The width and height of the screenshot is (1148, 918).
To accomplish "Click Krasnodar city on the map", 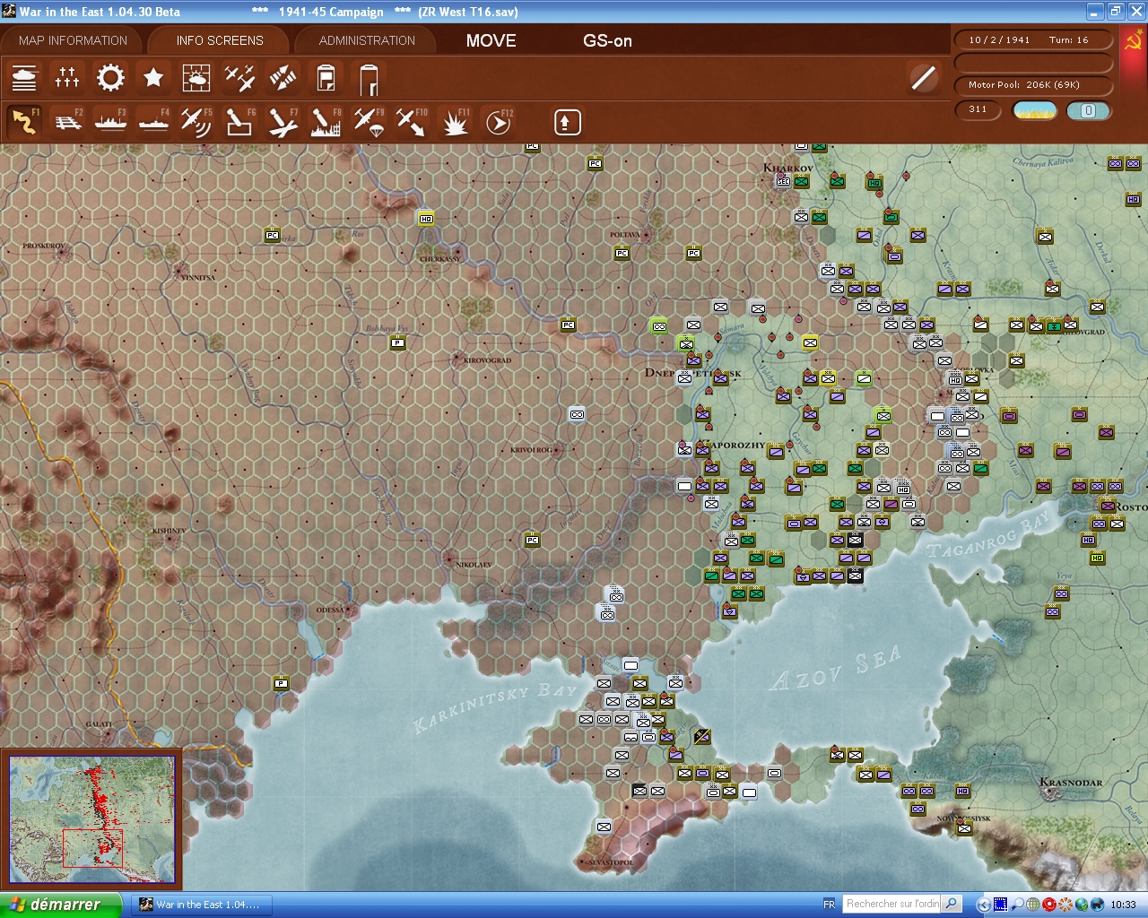I will point(1071,783).
